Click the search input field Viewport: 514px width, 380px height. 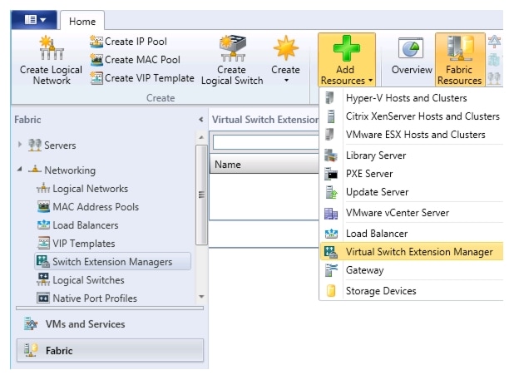pyautogui.click(x=266, y=142)
